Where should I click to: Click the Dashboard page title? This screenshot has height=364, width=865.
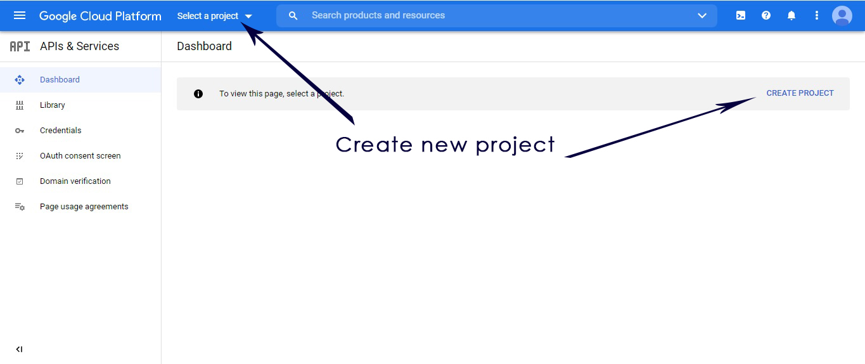click(204, 46)
